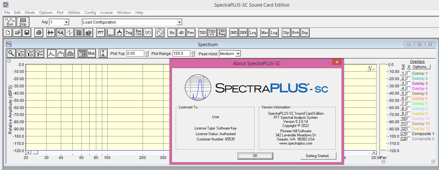This screenshot has height=170, width=439.
Task: Open Trig trigger settings
Action: [x=129, y=32]
